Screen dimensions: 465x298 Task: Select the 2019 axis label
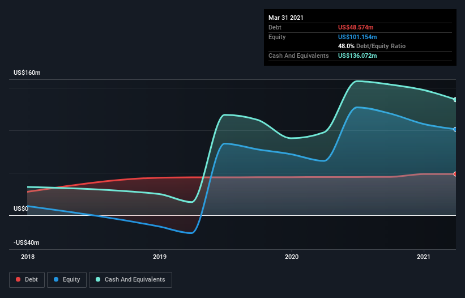[160, 257]
